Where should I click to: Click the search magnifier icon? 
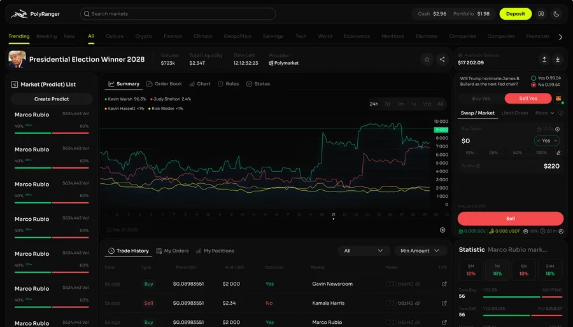coord(87,14)
